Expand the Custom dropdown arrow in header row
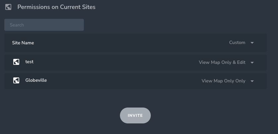 [x=252, y=43]
